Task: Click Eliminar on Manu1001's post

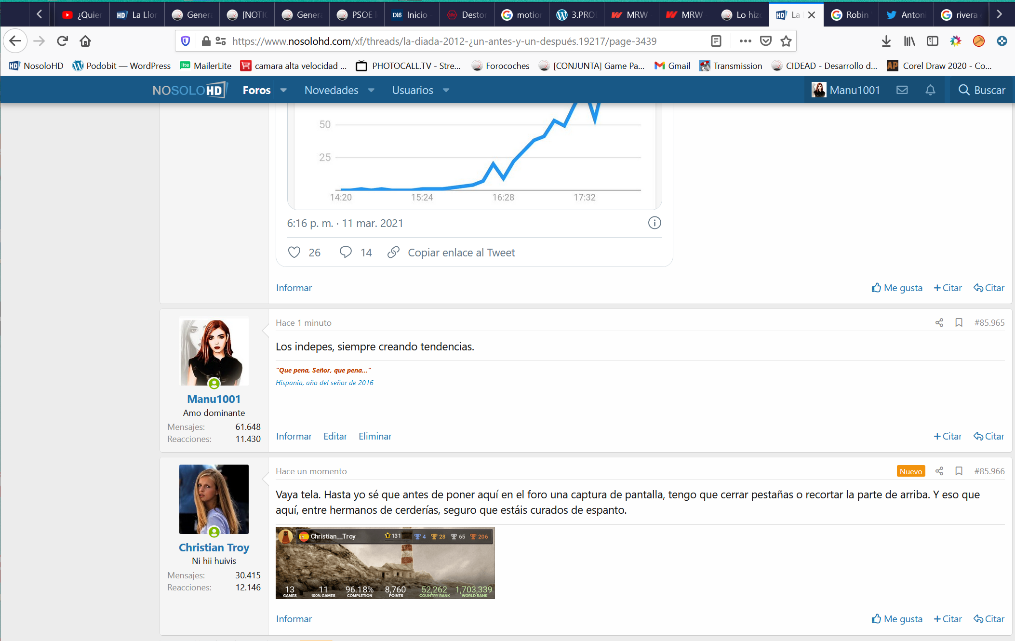Action: coord(375,436)
